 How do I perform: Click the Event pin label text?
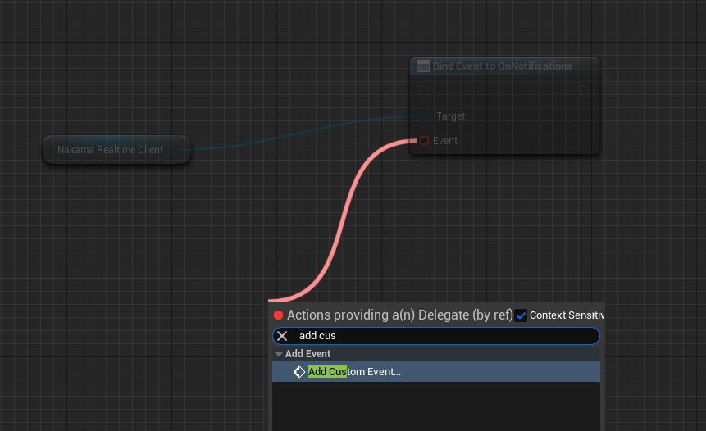(445, 141)
